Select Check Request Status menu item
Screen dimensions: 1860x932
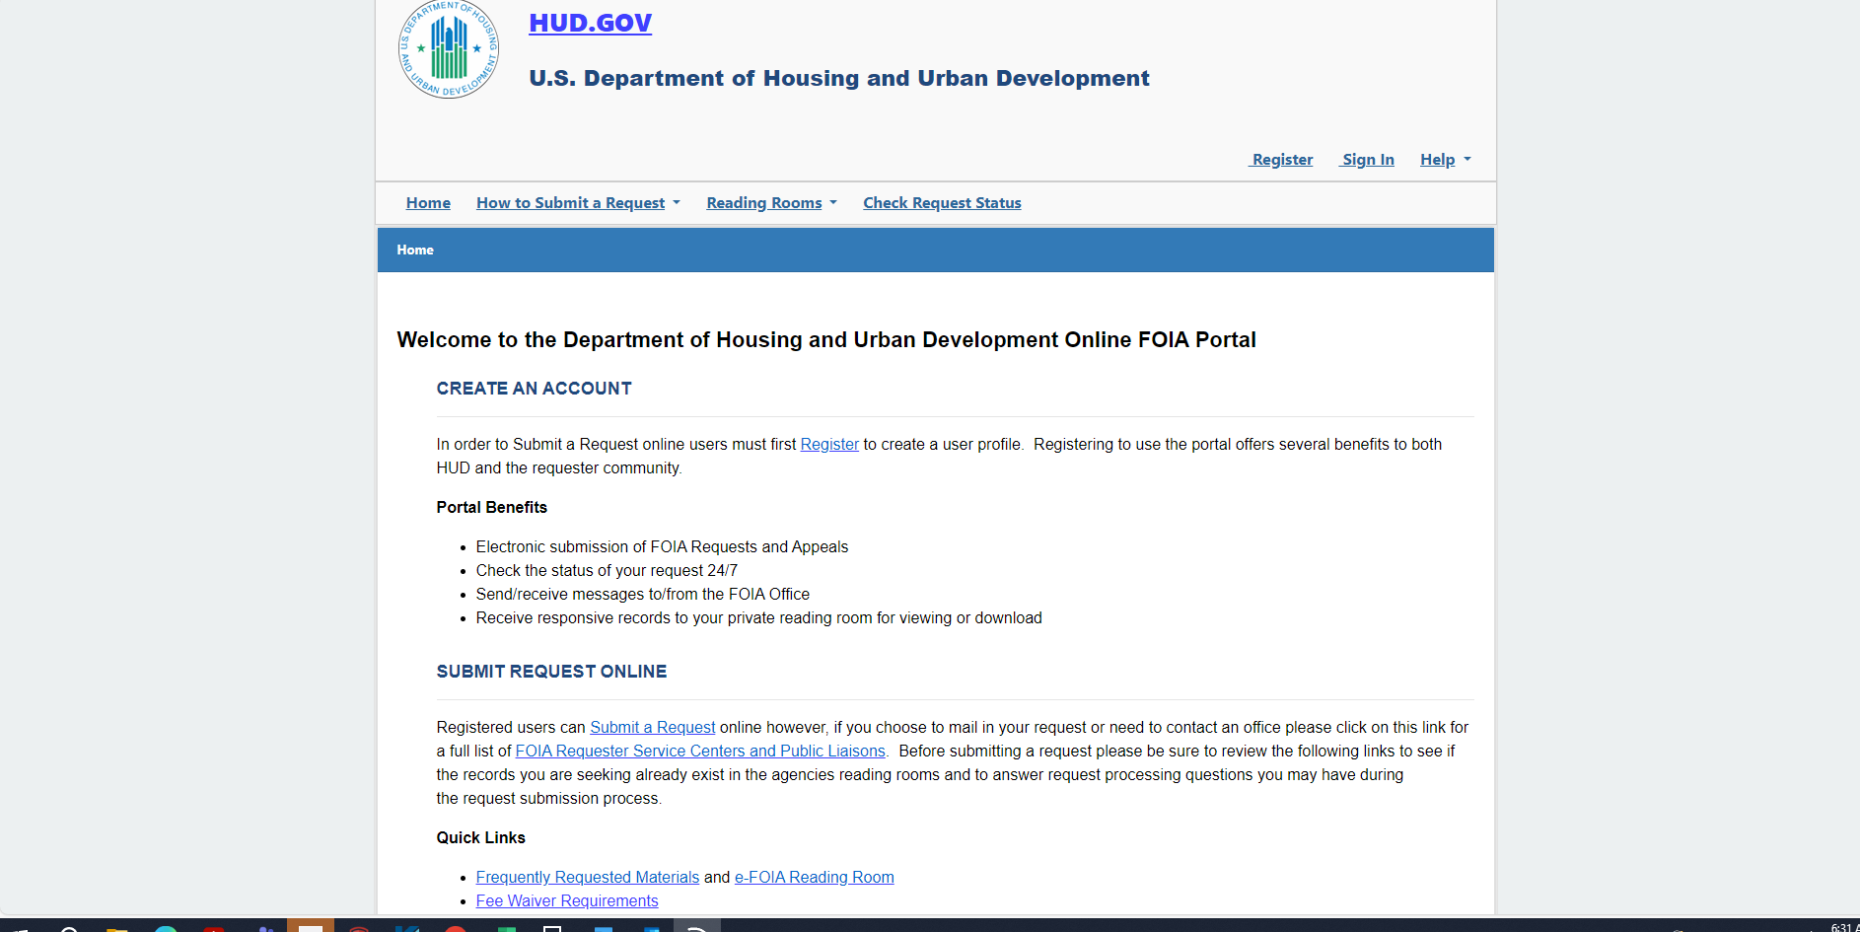click(942, 203)
